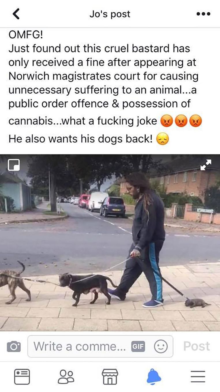220x392 pixels.
Task: Tap the Jo's post header title
Action: tap(110, 14)
